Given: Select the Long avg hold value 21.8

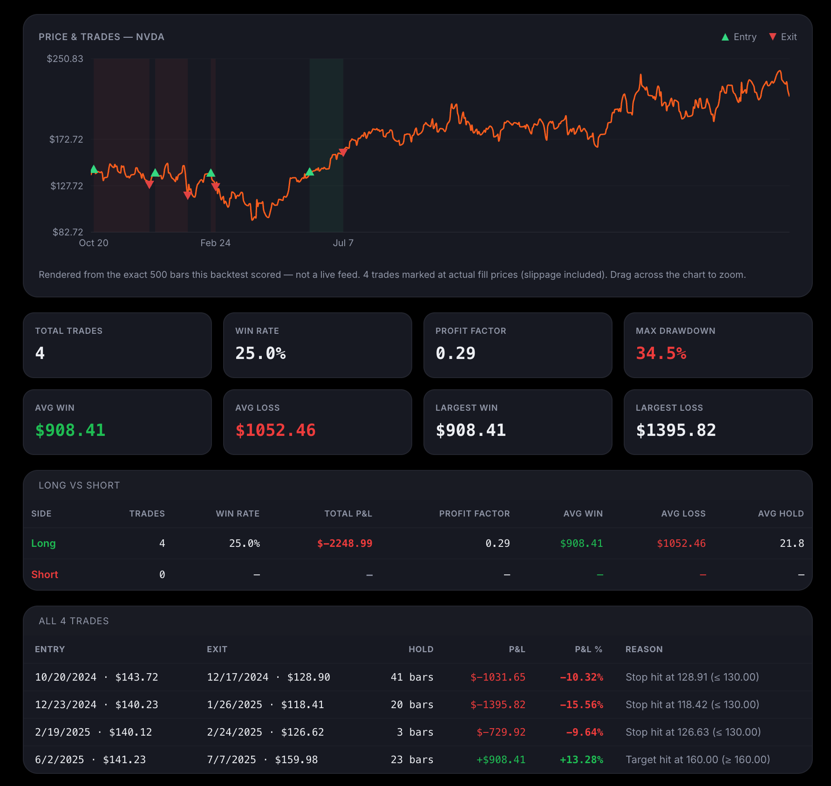Looking at the screenshot, I should pyautogui.click(x=792, y=543).
